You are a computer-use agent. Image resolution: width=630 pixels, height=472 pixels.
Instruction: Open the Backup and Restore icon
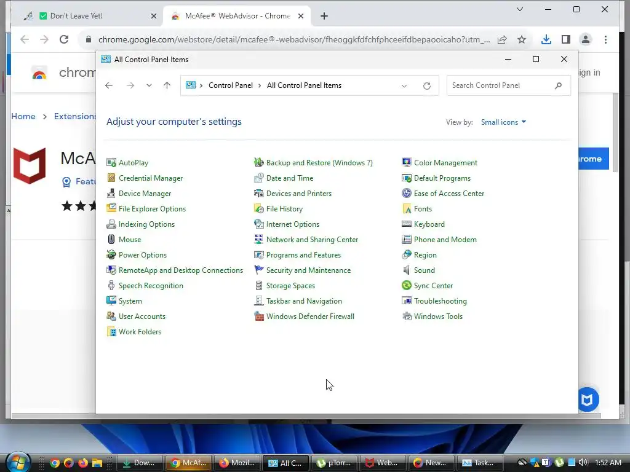(259, 162)
